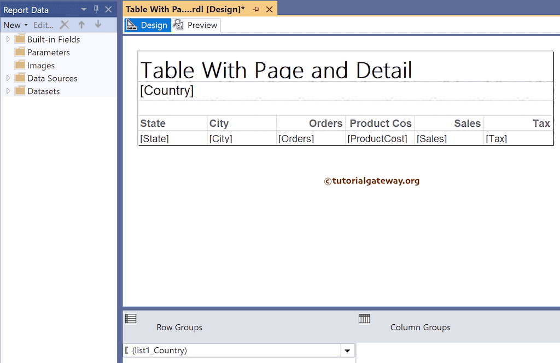Click the Row Groups panel icon
Screen dimensions: 560x363
(x=131, y=319)
